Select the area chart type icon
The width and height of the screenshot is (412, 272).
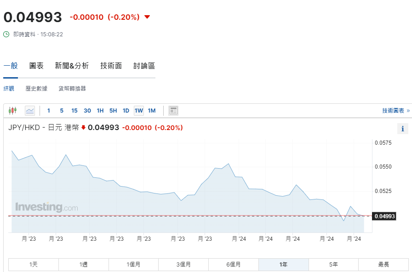tap(30, 110)
